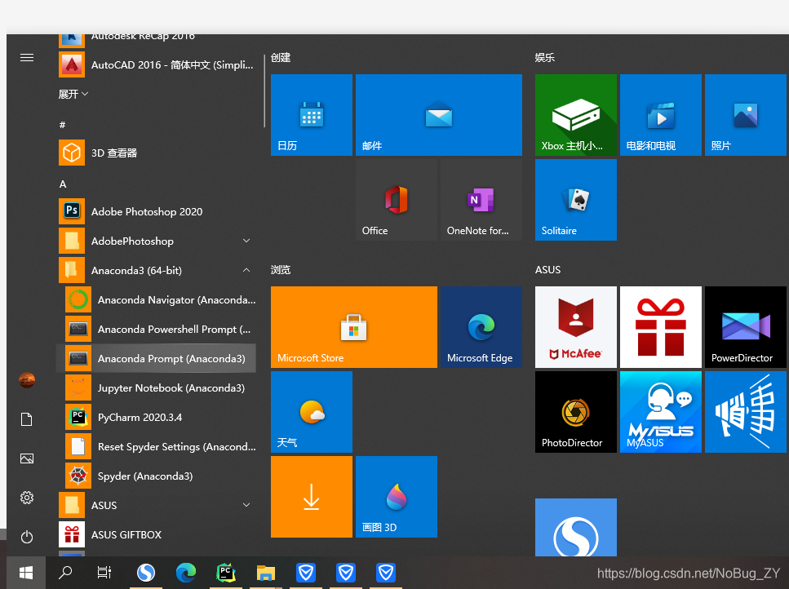Open the Paint 3D (画图 3D) tile
This screenshot has width=789, height=589.
coord(397,497)
